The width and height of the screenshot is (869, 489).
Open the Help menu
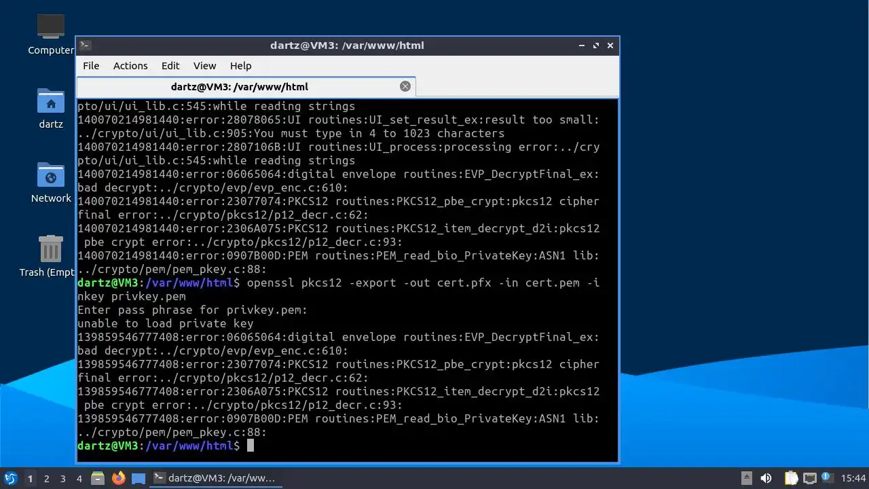pos(240,66)
